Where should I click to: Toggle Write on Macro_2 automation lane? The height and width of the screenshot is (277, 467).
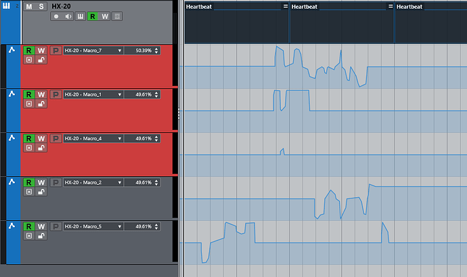41,182
